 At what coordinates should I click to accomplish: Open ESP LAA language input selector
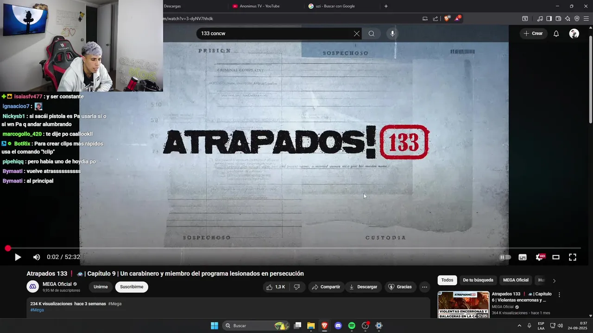(541, 326)
